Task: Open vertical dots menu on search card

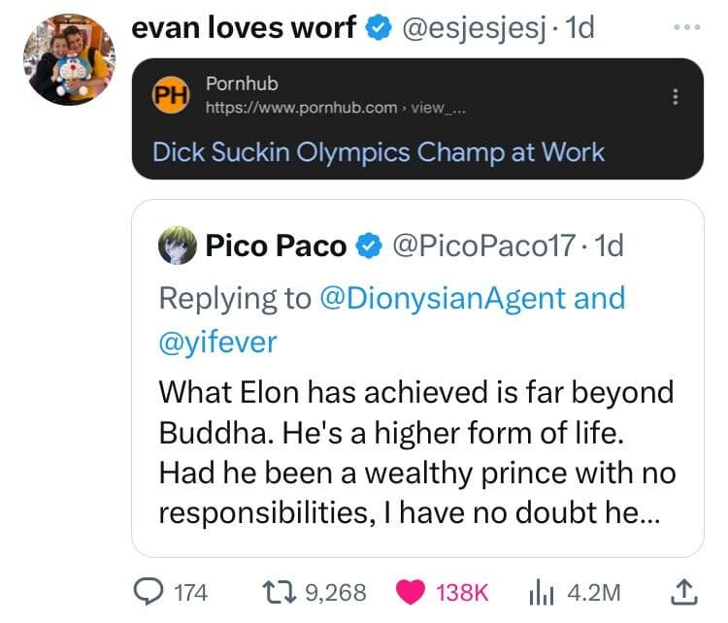Action: [677, 97]
